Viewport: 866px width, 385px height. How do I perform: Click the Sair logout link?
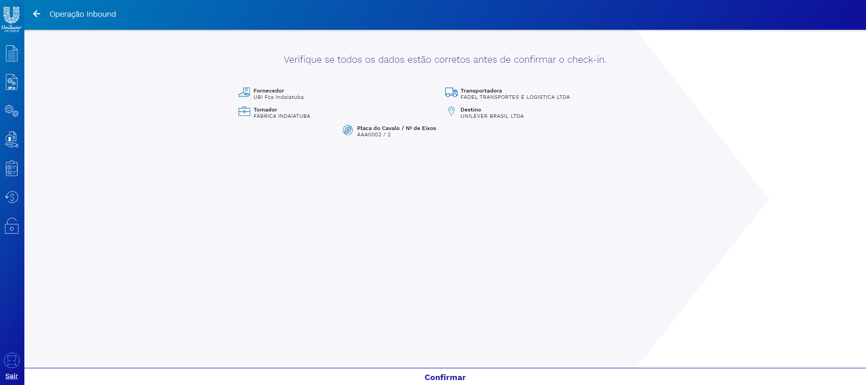(12, 376)
